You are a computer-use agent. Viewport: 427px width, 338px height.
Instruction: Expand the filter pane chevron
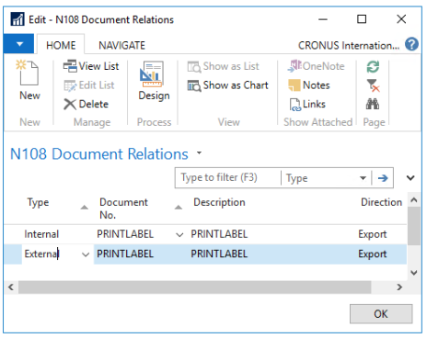pyautogui.click(x=410, y=178)
